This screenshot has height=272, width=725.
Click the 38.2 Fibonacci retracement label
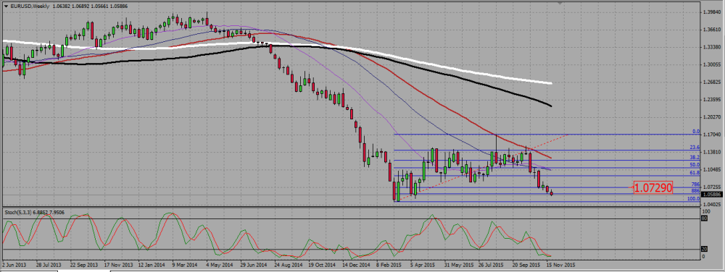tap(695, 158)
